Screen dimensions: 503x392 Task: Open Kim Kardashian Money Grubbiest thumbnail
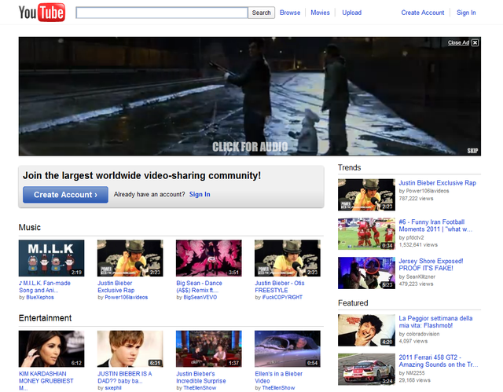[x=51, y=349]
